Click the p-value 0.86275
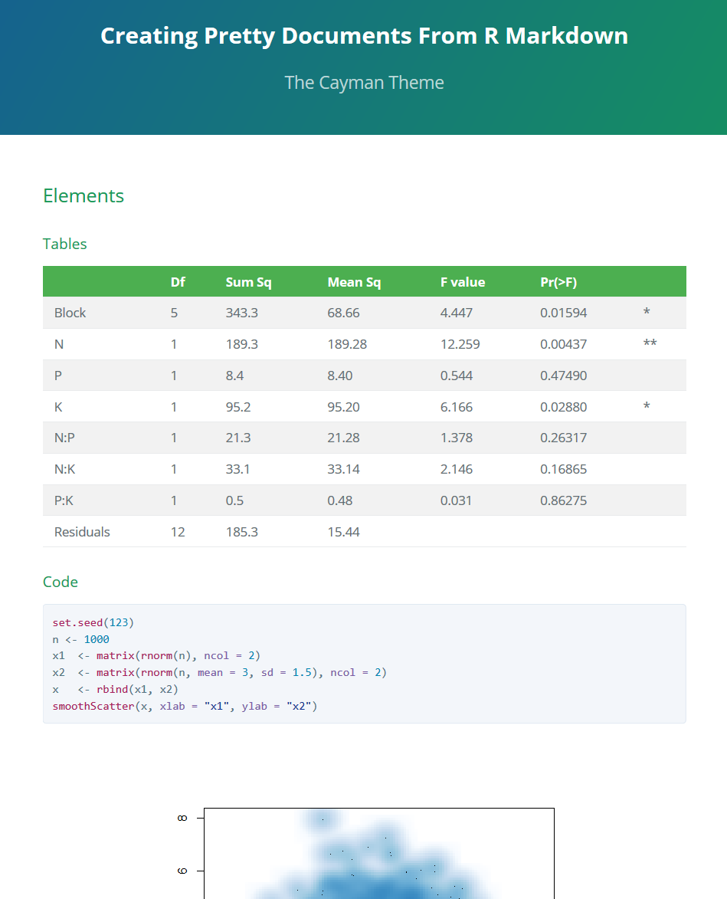 click(x=564, y=500)
